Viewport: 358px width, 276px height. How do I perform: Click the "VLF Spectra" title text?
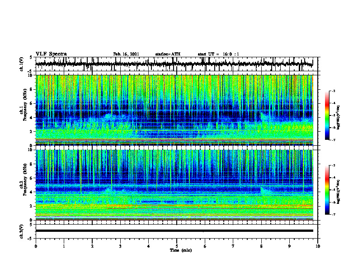[51, 54]
